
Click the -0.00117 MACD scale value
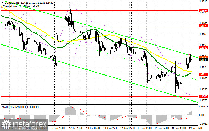[x=204, y=124]
